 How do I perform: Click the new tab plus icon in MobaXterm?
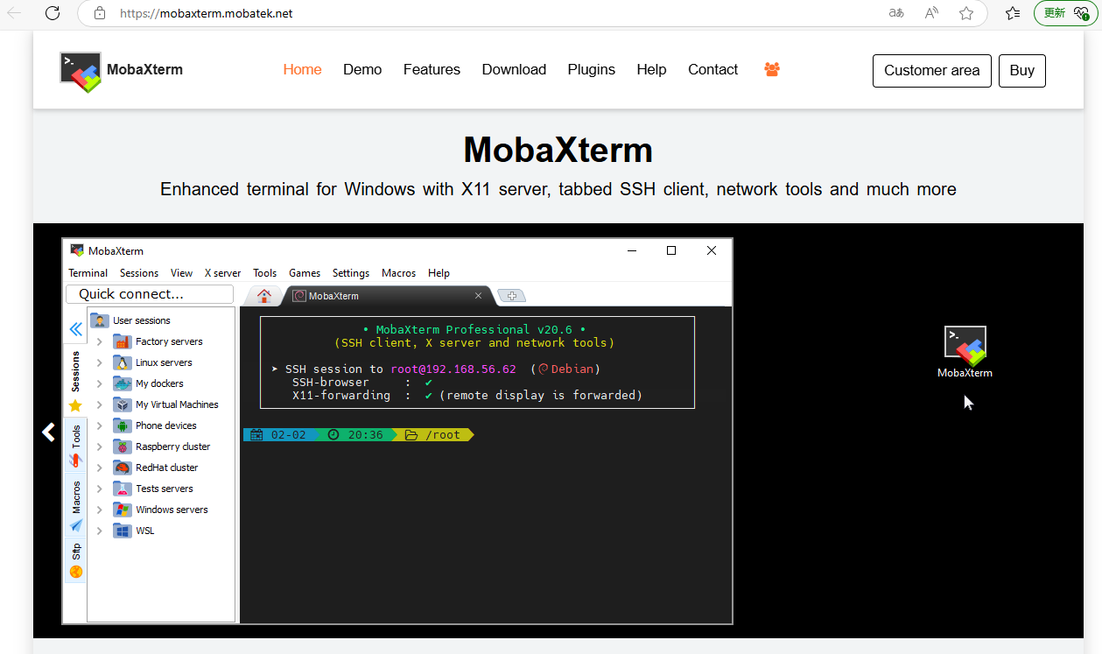coord(512,296)
